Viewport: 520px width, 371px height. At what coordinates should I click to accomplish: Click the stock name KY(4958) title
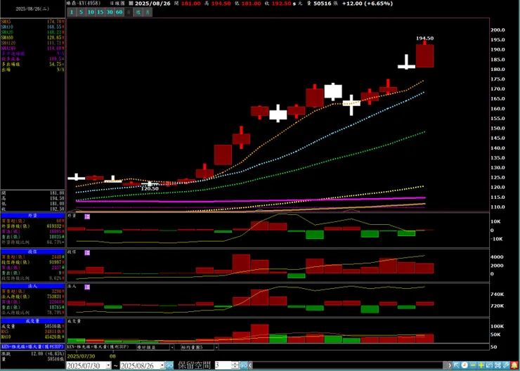click(x=84, y=4)
